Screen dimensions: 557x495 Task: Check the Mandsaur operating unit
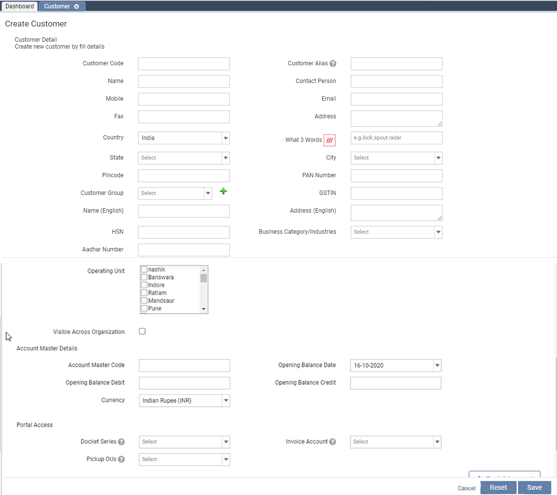click(x=144, y=301)
